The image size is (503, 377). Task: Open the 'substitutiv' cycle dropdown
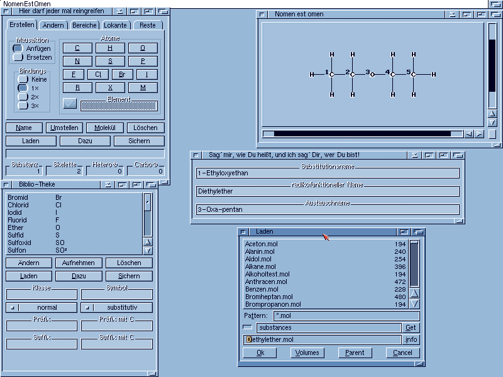coord(117,308)
